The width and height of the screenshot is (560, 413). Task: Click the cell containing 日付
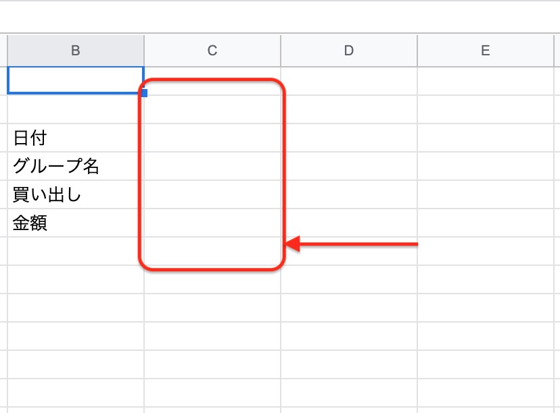(76, 138)
